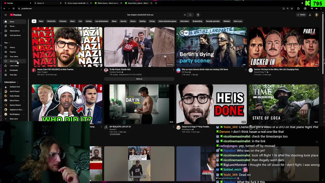Viewport: 325px width, 183px height.
Task: Open Your videos in the sidebar
Action: point(14,56)
